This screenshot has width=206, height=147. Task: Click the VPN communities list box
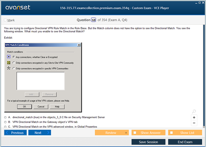pyautogui.click(x=41, y=81)
